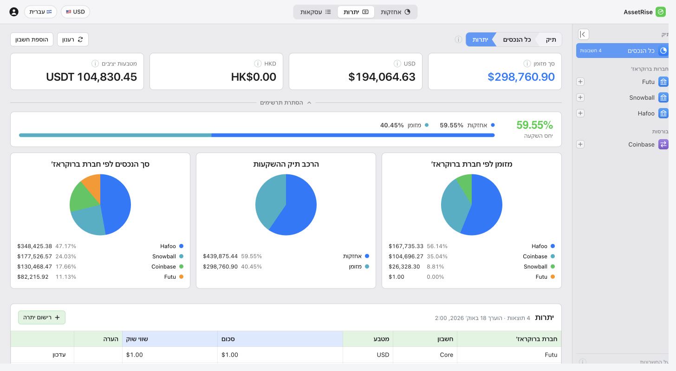The width and height of the screenshot is (676, 371).
Task: Click the Futu bank icon in sidebar
Action: point(663,82)
